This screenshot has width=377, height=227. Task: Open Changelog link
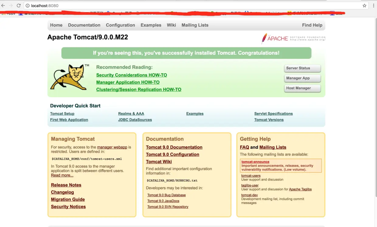coord(62,192)
